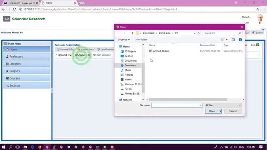This screenshot has height=150, width=267.
Task: Open Settings in Main Menu
Action: [27, 85]
